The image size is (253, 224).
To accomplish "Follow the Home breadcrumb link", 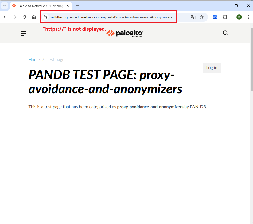I will [34, 59].
